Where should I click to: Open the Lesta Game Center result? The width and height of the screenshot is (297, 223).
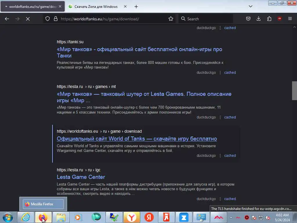81,177
